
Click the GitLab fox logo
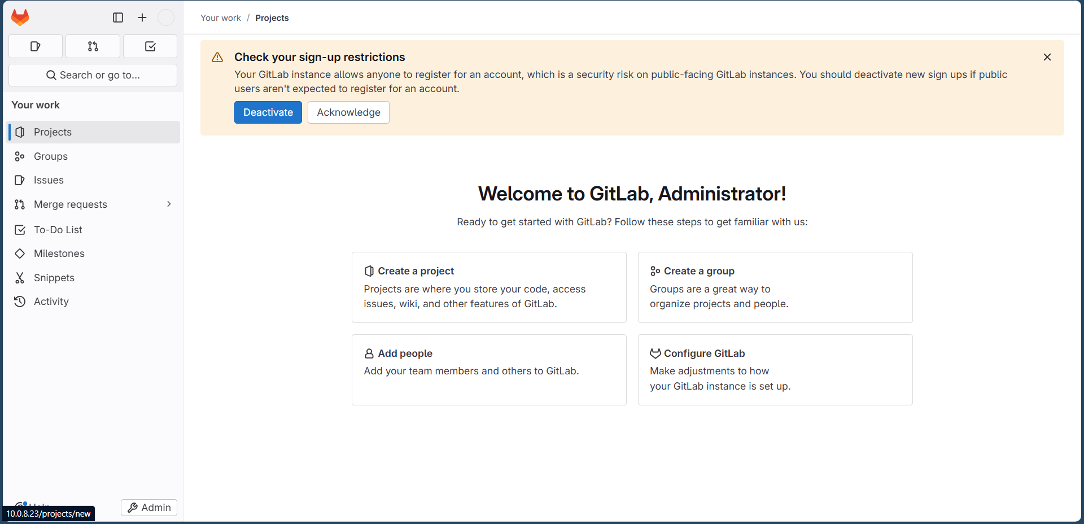pyautogui.click(x=20, y=18)
